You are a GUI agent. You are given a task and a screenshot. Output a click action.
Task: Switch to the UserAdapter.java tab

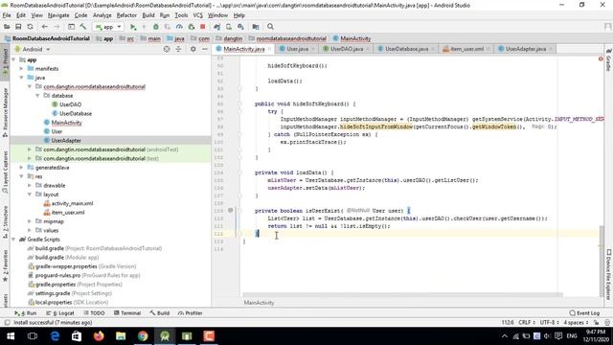point(526,49)
